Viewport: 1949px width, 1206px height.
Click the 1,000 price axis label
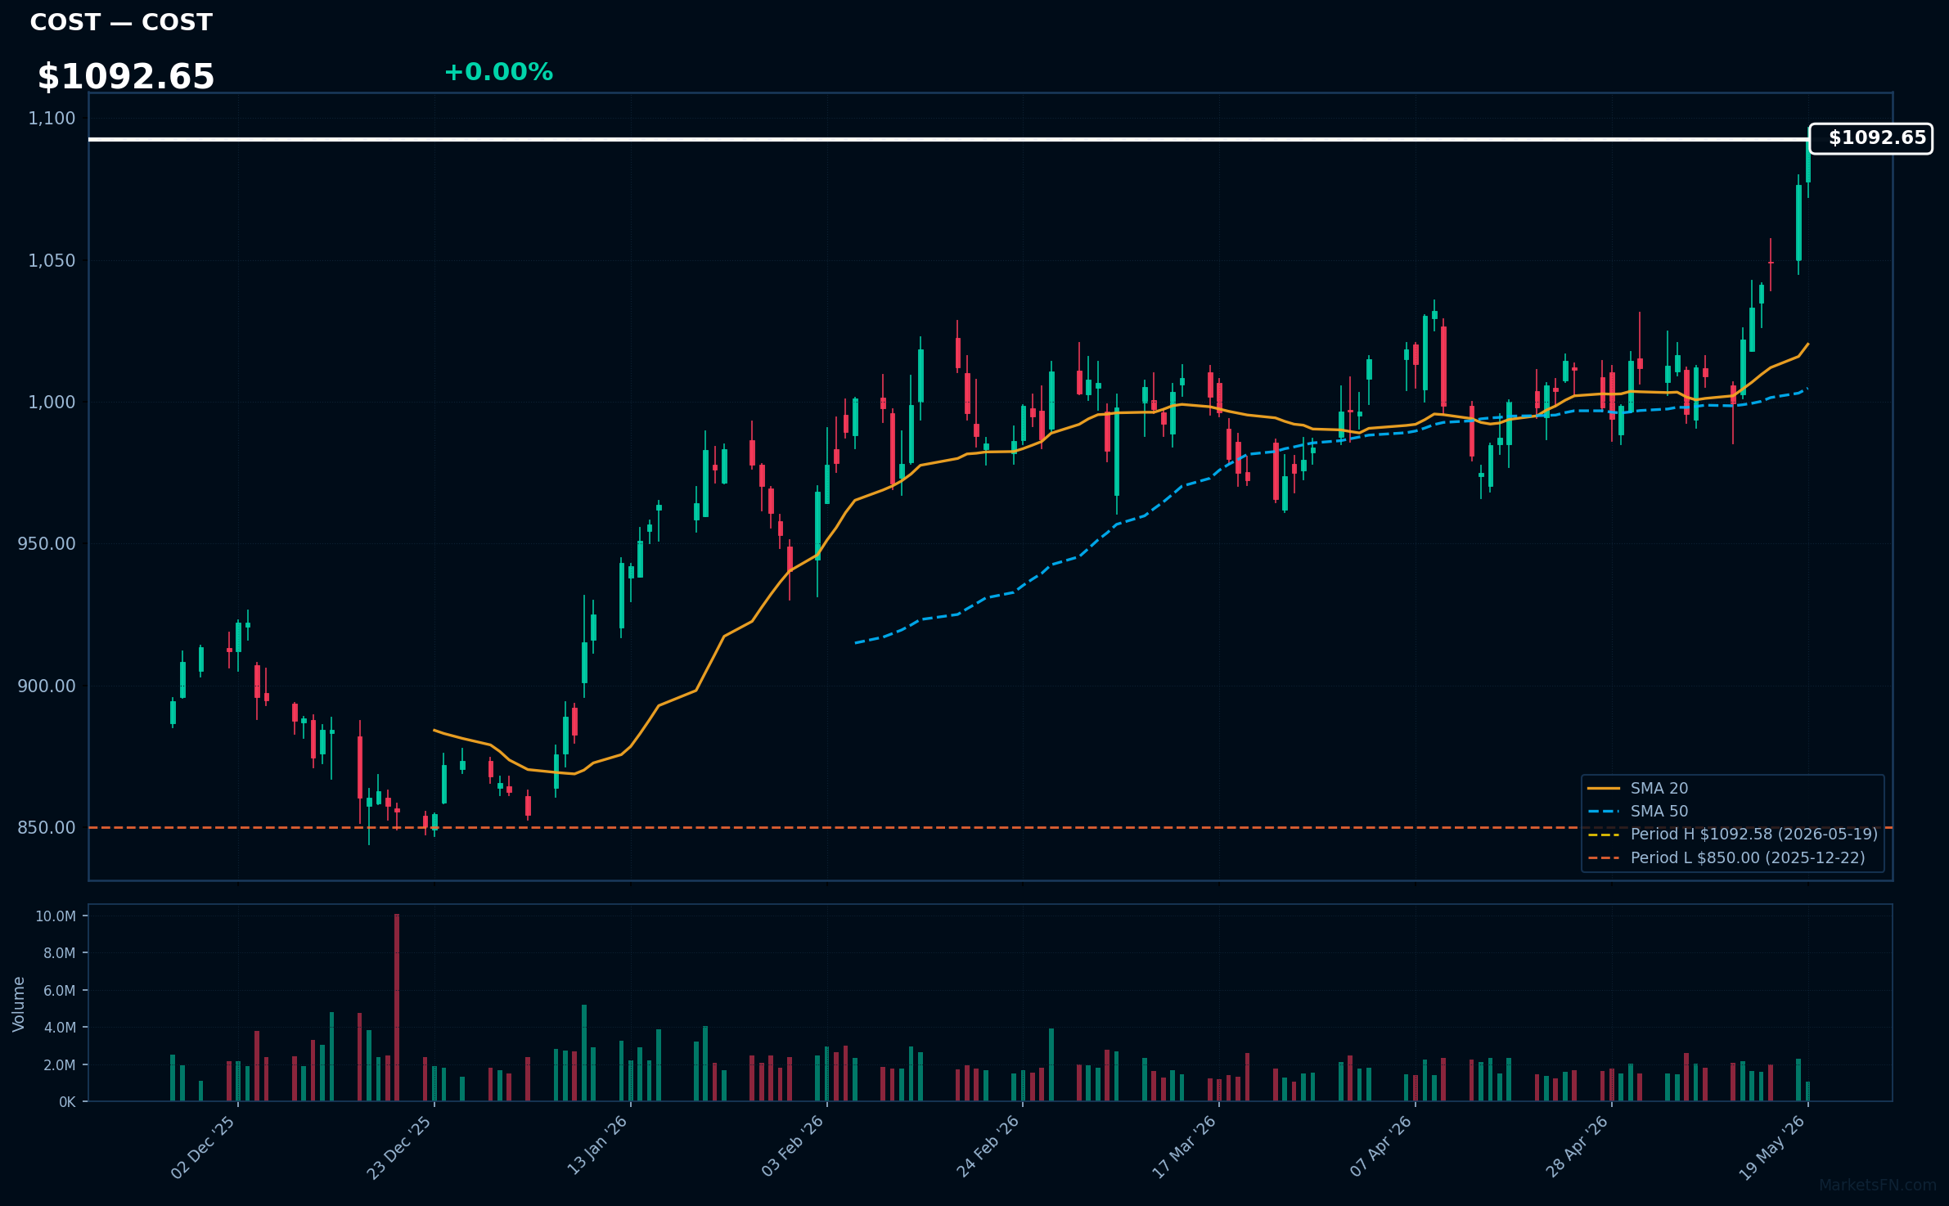coord(52,402)
